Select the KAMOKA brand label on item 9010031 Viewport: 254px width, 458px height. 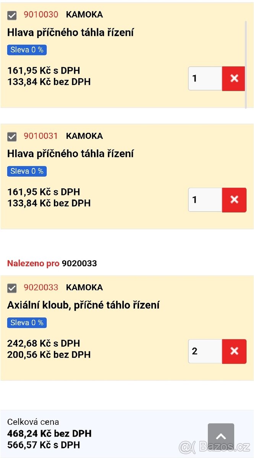(x=84, y=136)
